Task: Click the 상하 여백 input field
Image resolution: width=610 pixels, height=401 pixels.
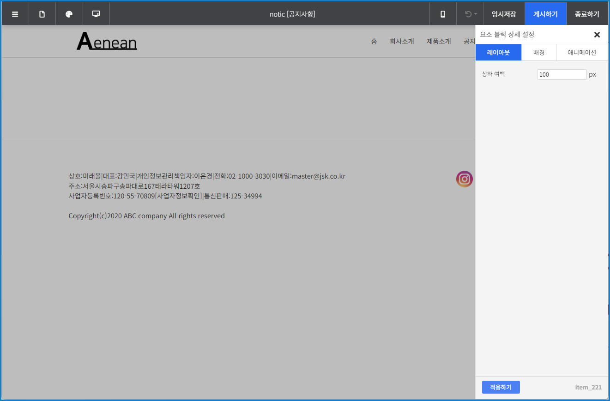Action: [562, 74]
